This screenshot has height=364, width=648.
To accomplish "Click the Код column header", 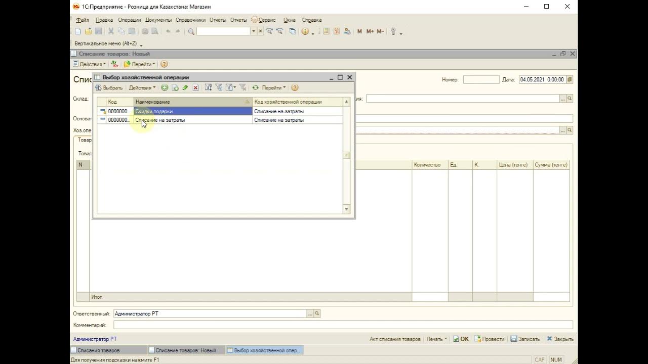I will pyautogui.click(x=120, y=102).
